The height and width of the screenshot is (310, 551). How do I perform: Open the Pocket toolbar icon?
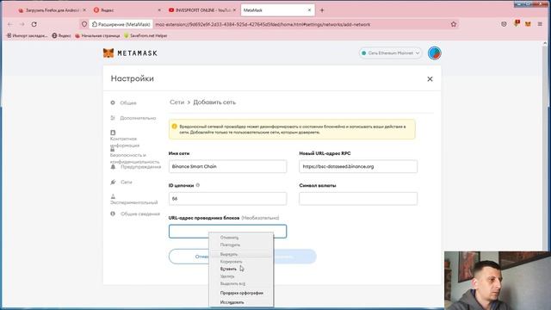tap(504, 24)
